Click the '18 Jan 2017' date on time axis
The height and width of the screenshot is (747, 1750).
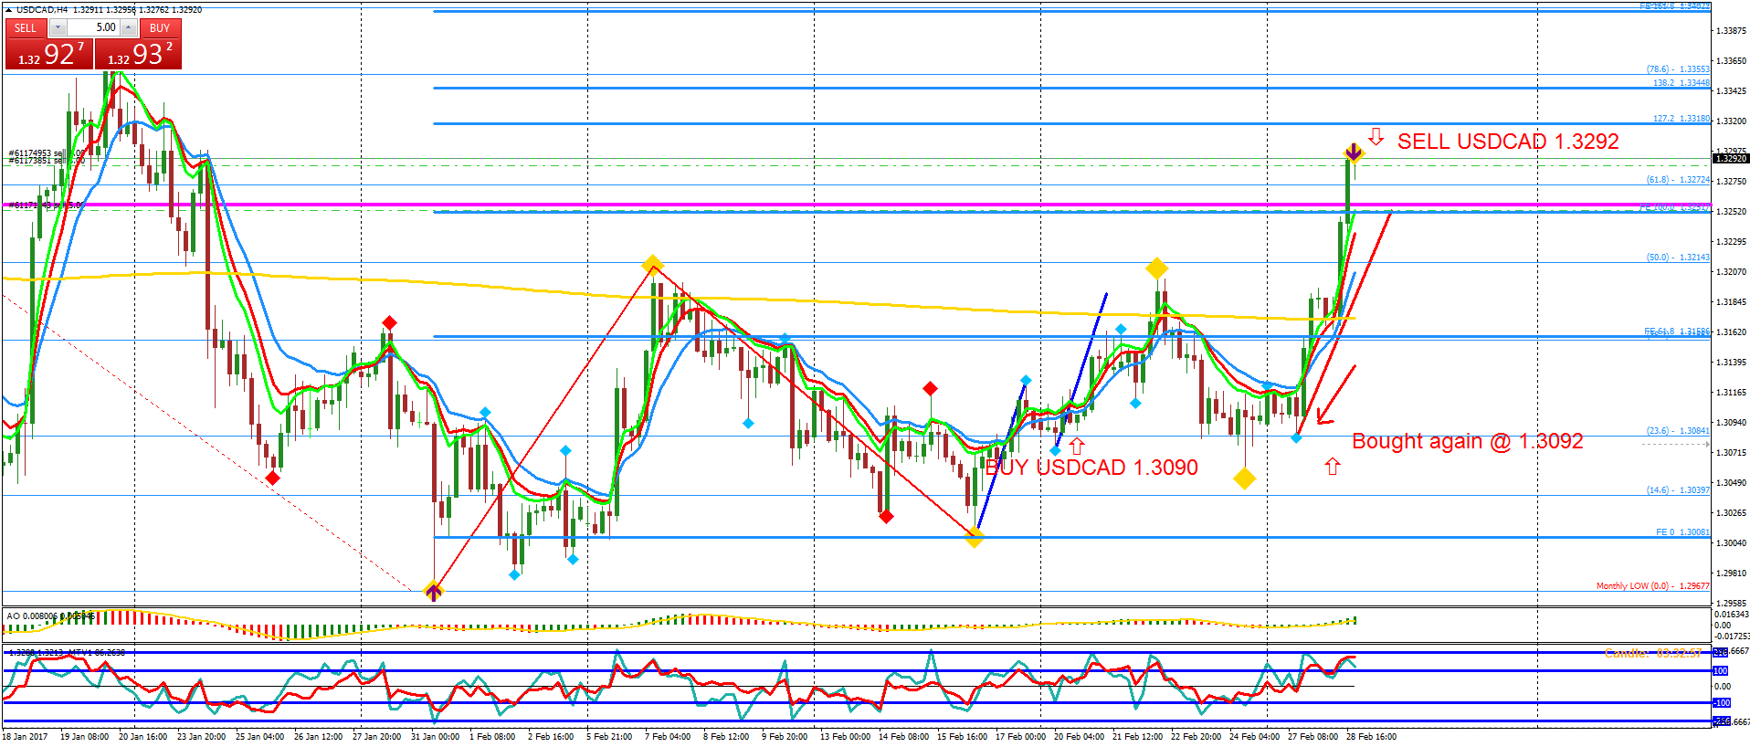tap(25, 737)
